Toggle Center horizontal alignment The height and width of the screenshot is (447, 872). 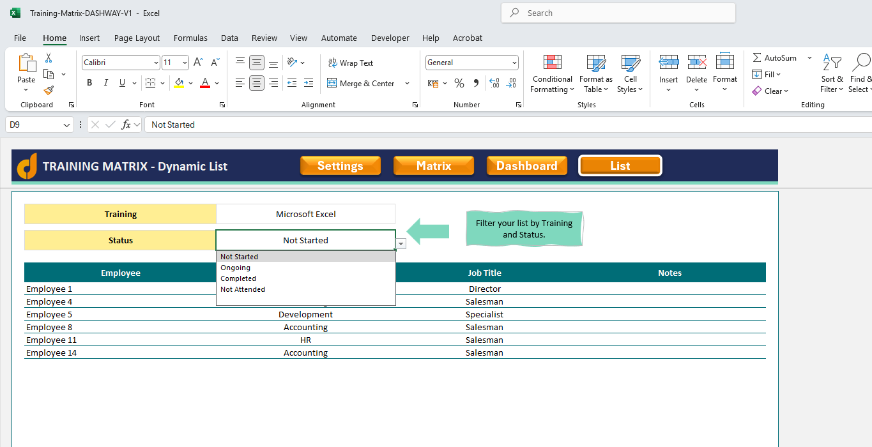tap(257, 83)
